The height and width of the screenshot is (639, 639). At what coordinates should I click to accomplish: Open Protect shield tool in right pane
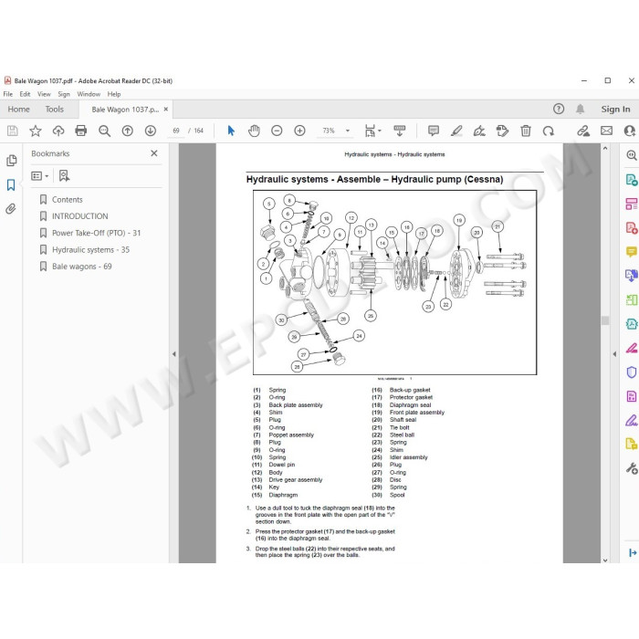(x=632, y=372)
